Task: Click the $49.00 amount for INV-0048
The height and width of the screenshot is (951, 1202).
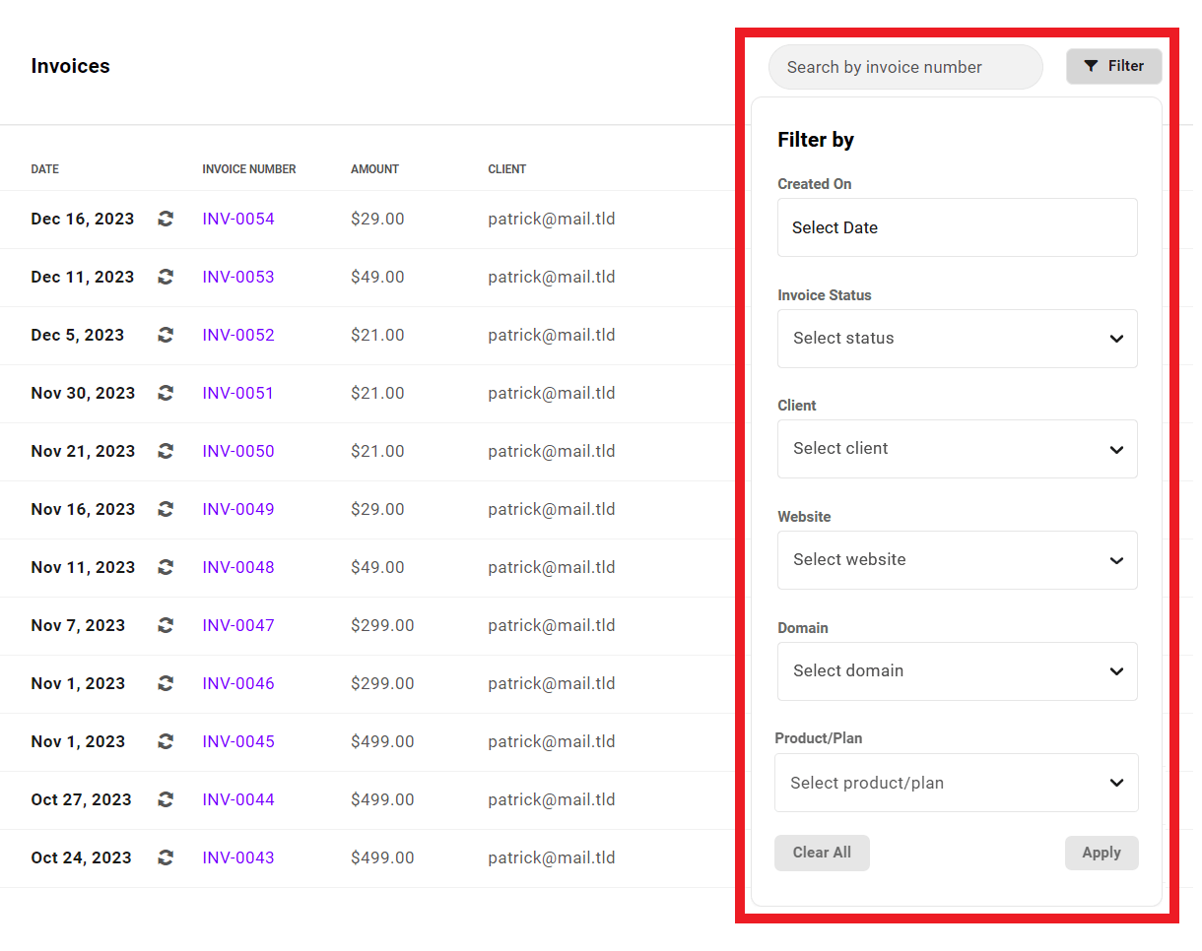Action: click(x=377, y=567)
